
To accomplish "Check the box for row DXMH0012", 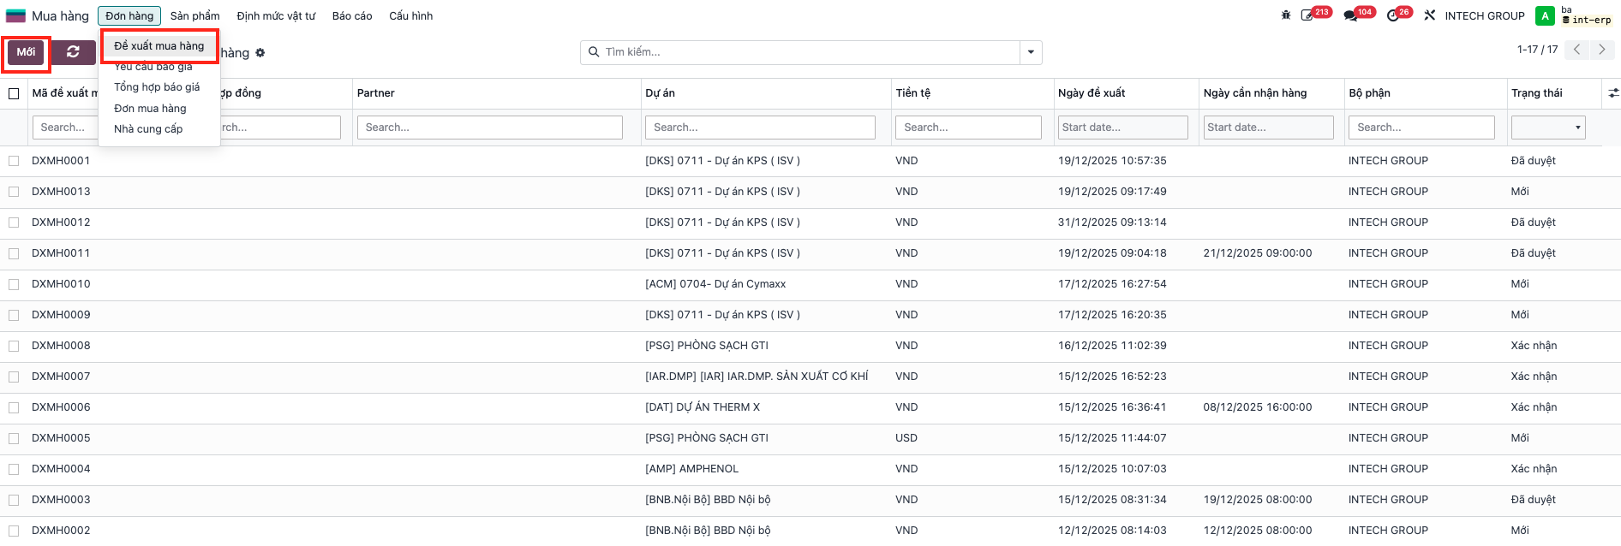I will [x=14, y=223].
